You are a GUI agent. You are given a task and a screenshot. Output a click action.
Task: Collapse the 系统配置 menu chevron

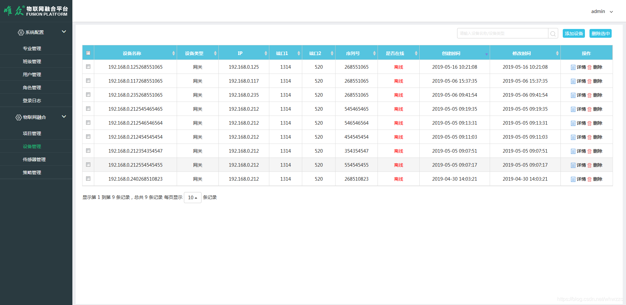click(x=64, y=32)
